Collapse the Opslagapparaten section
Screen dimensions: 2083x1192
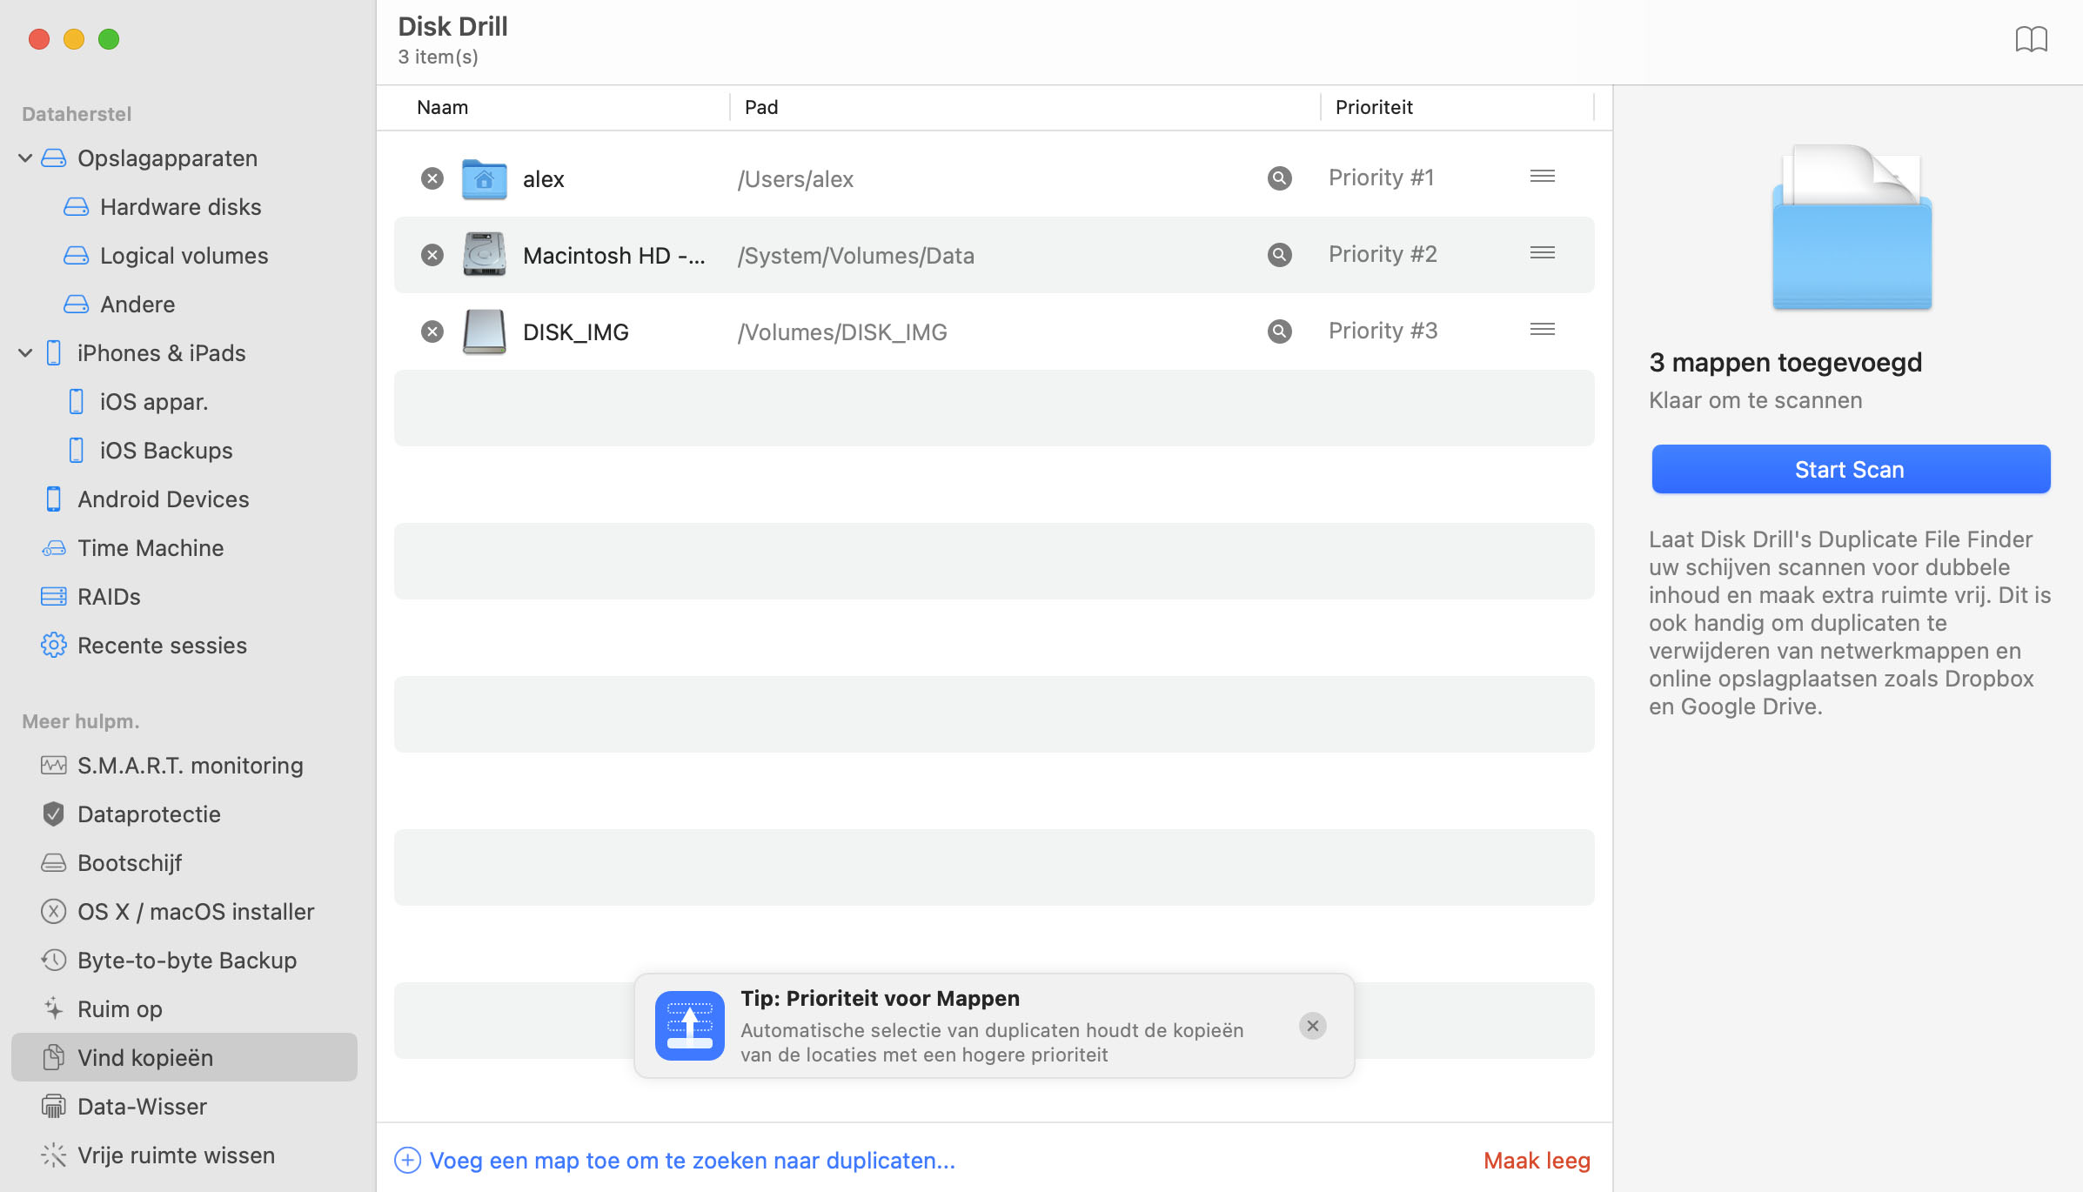click(25, 158)
